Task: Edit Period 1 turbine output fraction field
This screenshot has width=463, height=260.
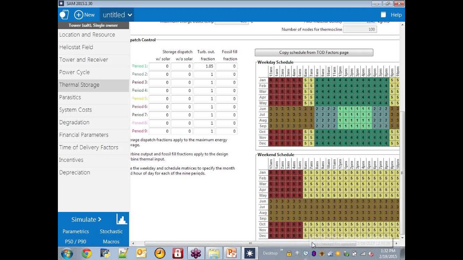Action: click(x=204, y=66)
